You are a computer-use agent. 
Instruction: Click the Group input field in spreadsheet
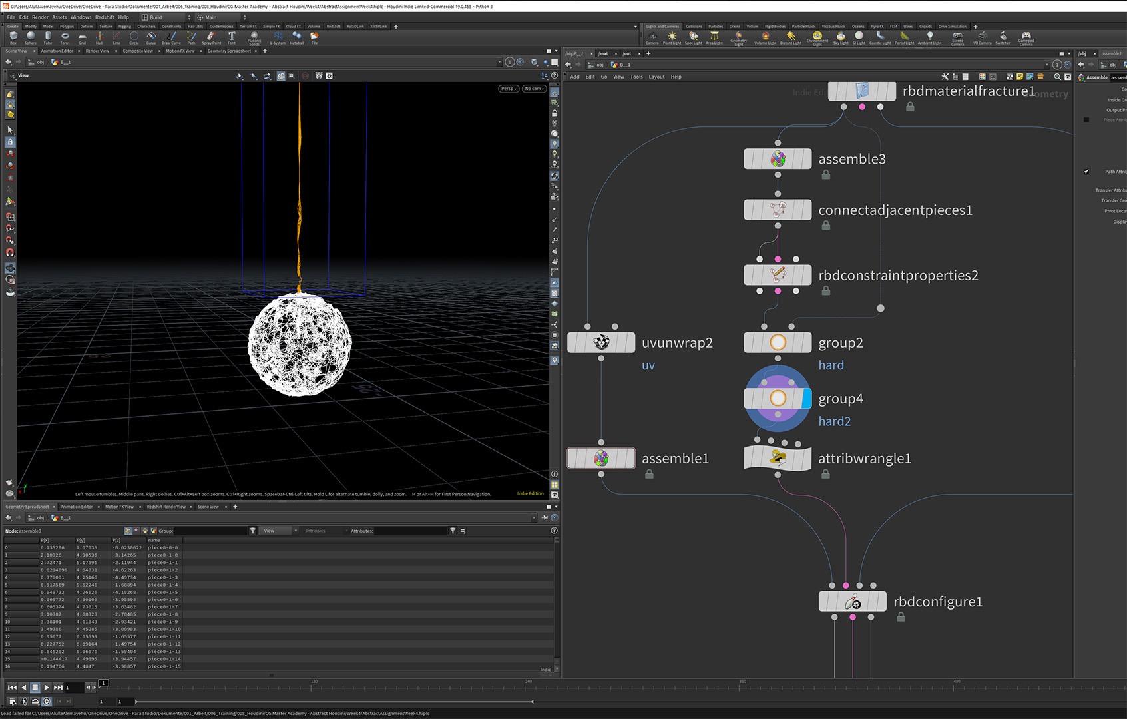coord(210,531)
